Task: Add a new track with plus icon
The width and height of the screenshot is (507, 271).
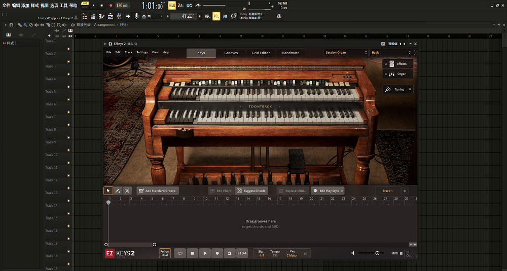Action: click(x=405, y=191)
